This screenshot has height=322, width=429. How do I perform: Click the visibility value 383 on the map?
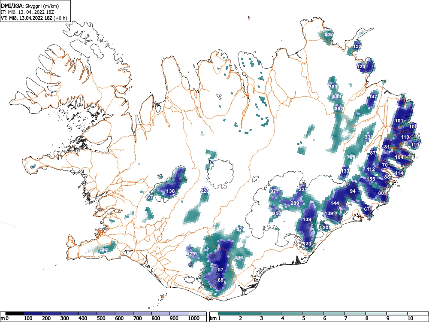click(333, 87)
